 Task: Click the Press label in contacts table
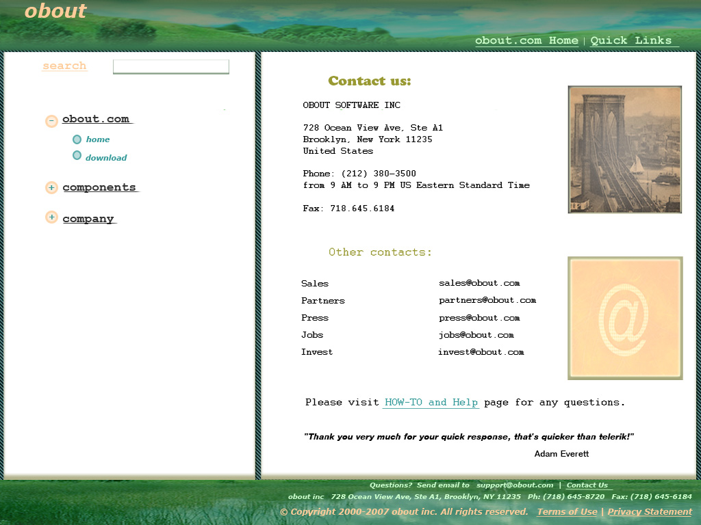coord(315,318)
